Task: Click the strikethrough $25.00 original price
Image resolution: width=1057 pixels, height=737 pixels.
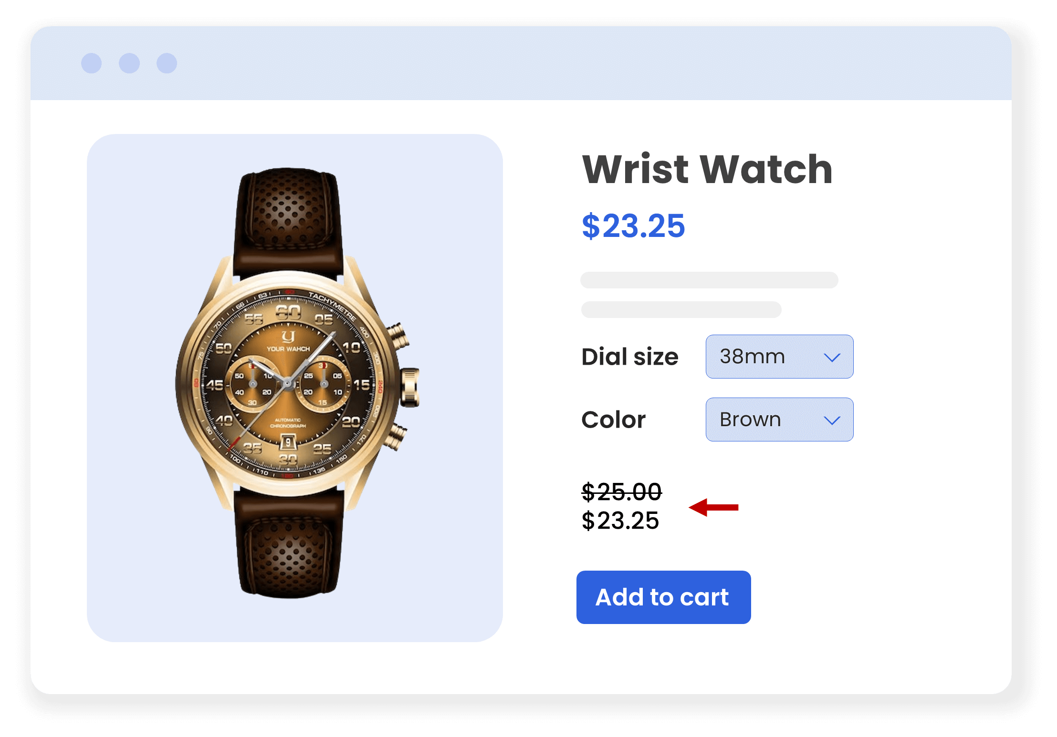Action: tap(622, 491)
